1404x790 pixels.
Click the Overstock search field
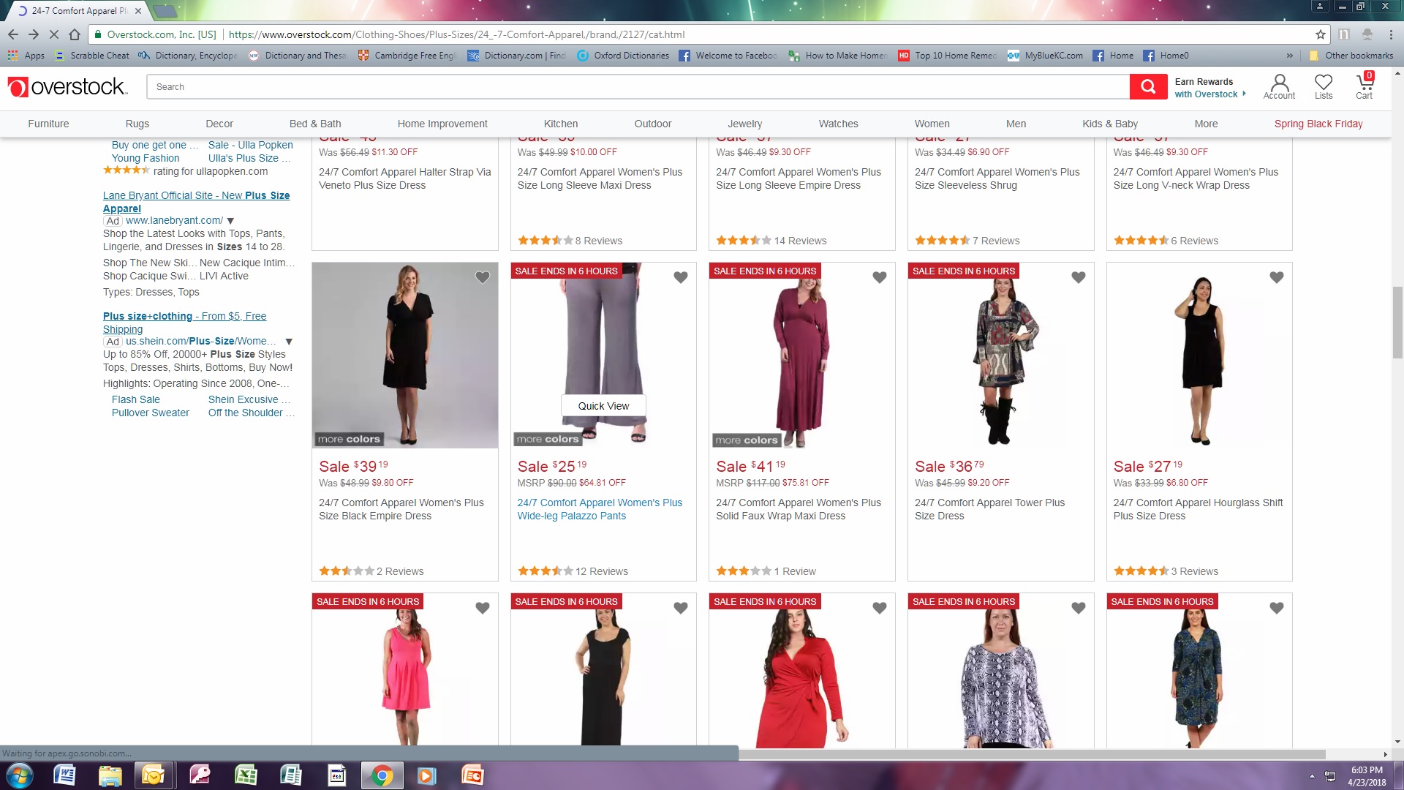pos(638,86)
